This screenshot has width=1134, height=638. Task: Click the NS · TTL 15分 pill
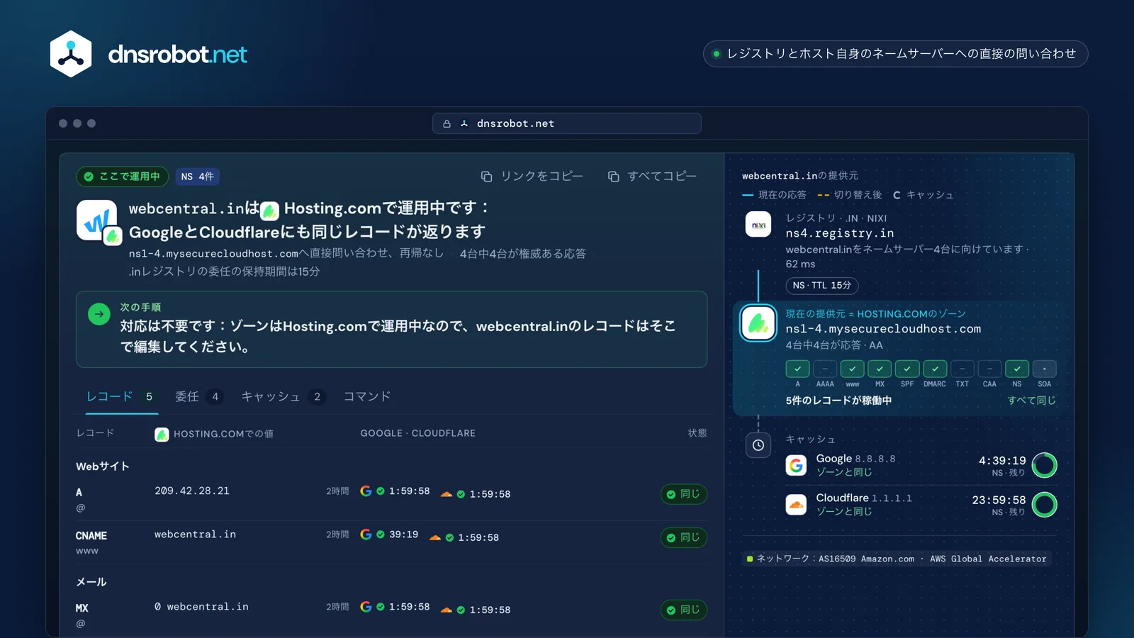click(x=822, y=286)
